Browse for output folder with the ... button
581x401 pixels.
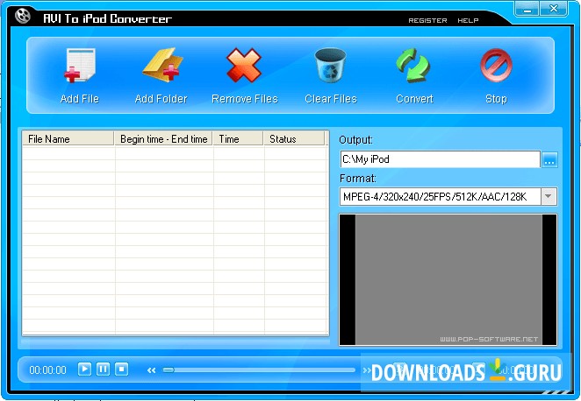click(x=549, y=160)
